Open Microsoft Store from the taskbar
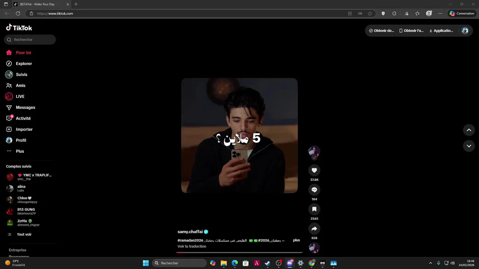Image resolution: width=479 pixels, height=269 pixels. point(246,263)
